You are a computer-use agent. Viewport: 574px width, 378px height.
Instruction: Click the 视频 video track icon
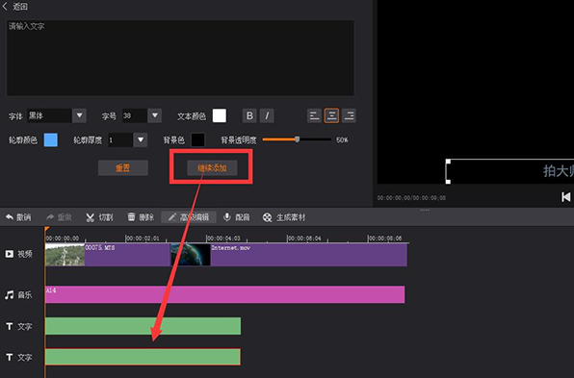(x=10, y=254)
